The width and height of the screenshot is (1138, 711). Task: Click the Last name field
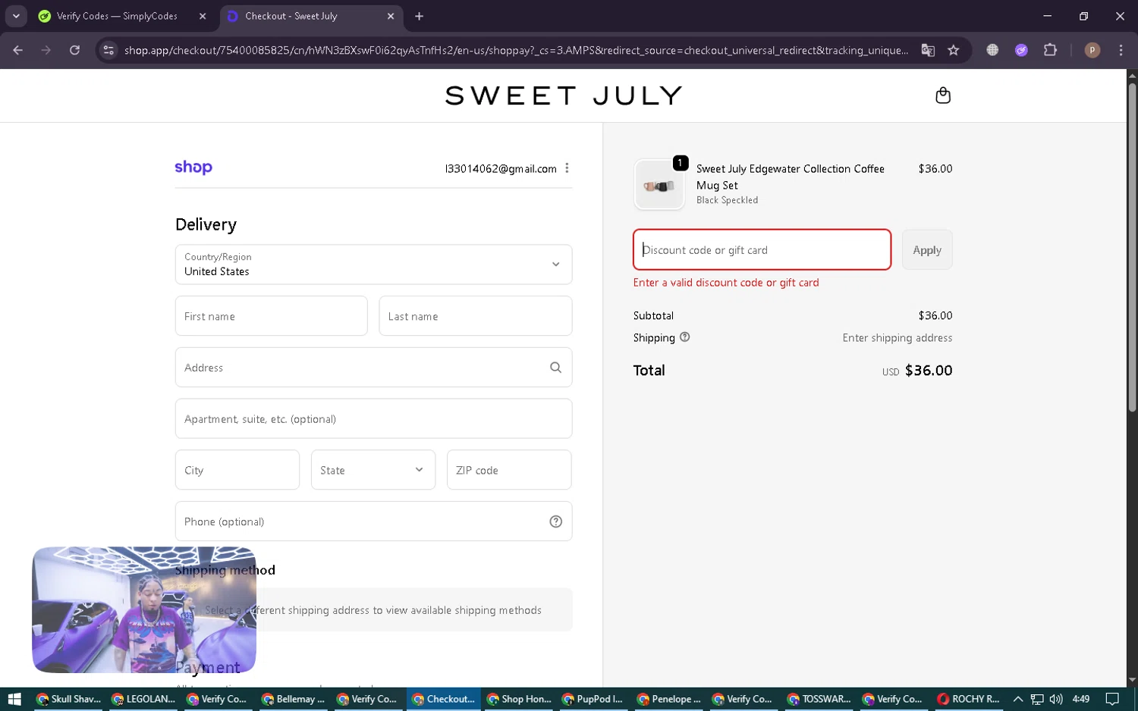475,316
